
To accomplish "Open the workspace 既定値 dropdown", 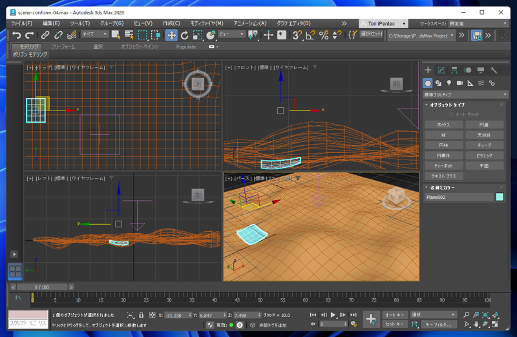I will coord(478,23).
